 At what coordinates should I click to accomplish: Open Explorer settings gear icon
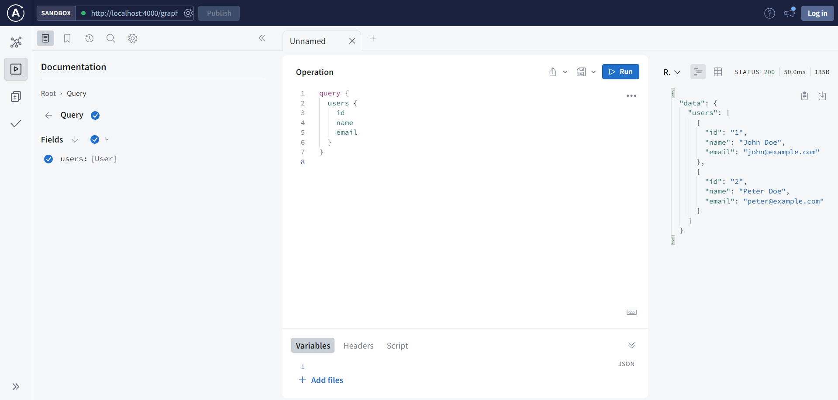(133, 38)
